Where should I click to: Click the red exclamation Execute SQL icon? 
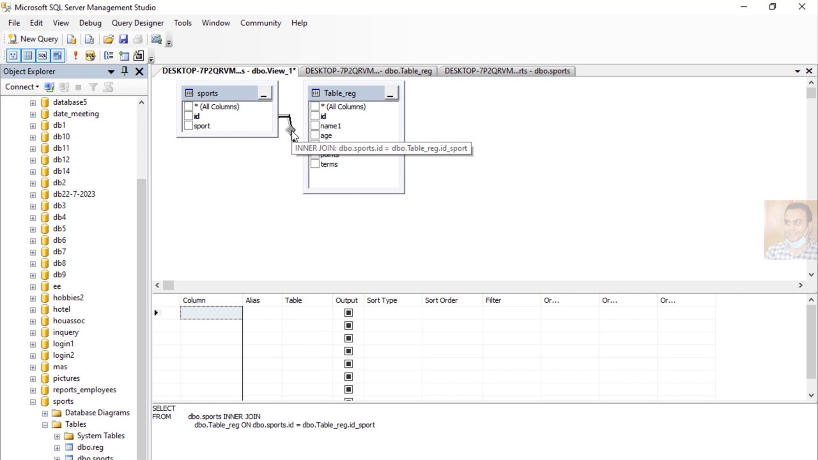click(x=75, y=56)
